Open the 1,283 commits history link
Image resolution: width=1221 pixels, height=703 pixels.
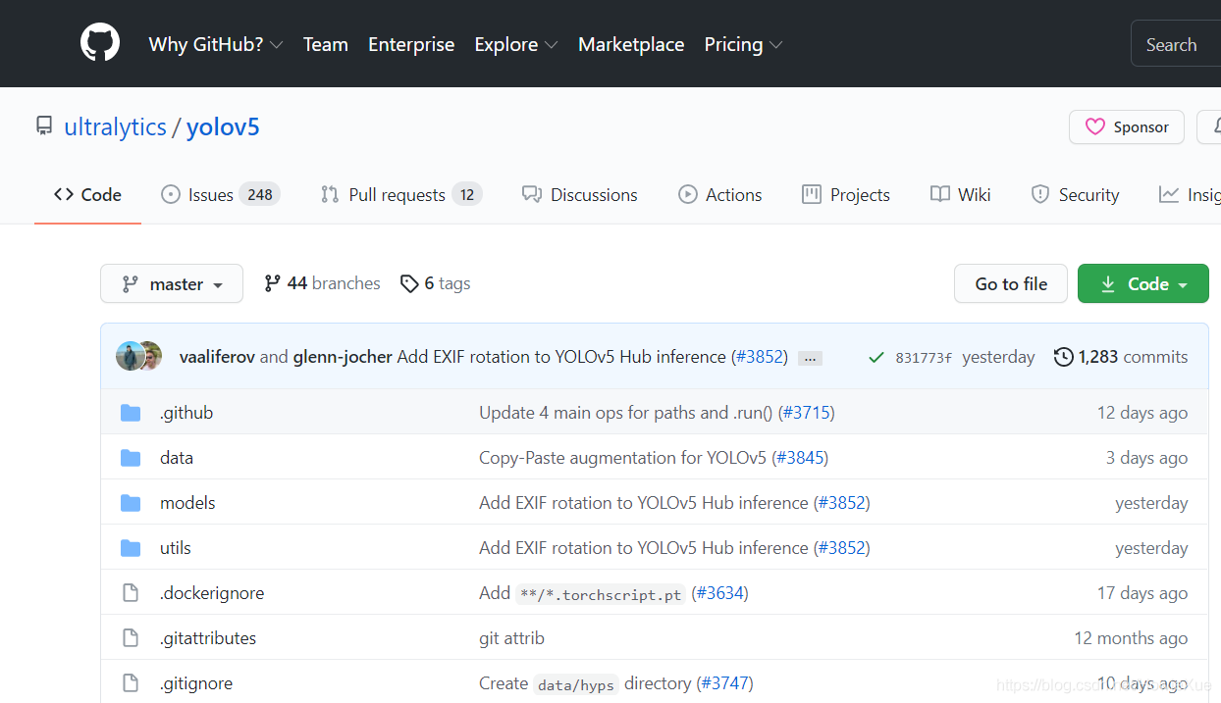pyautogui.click(x=1121, y=357)
